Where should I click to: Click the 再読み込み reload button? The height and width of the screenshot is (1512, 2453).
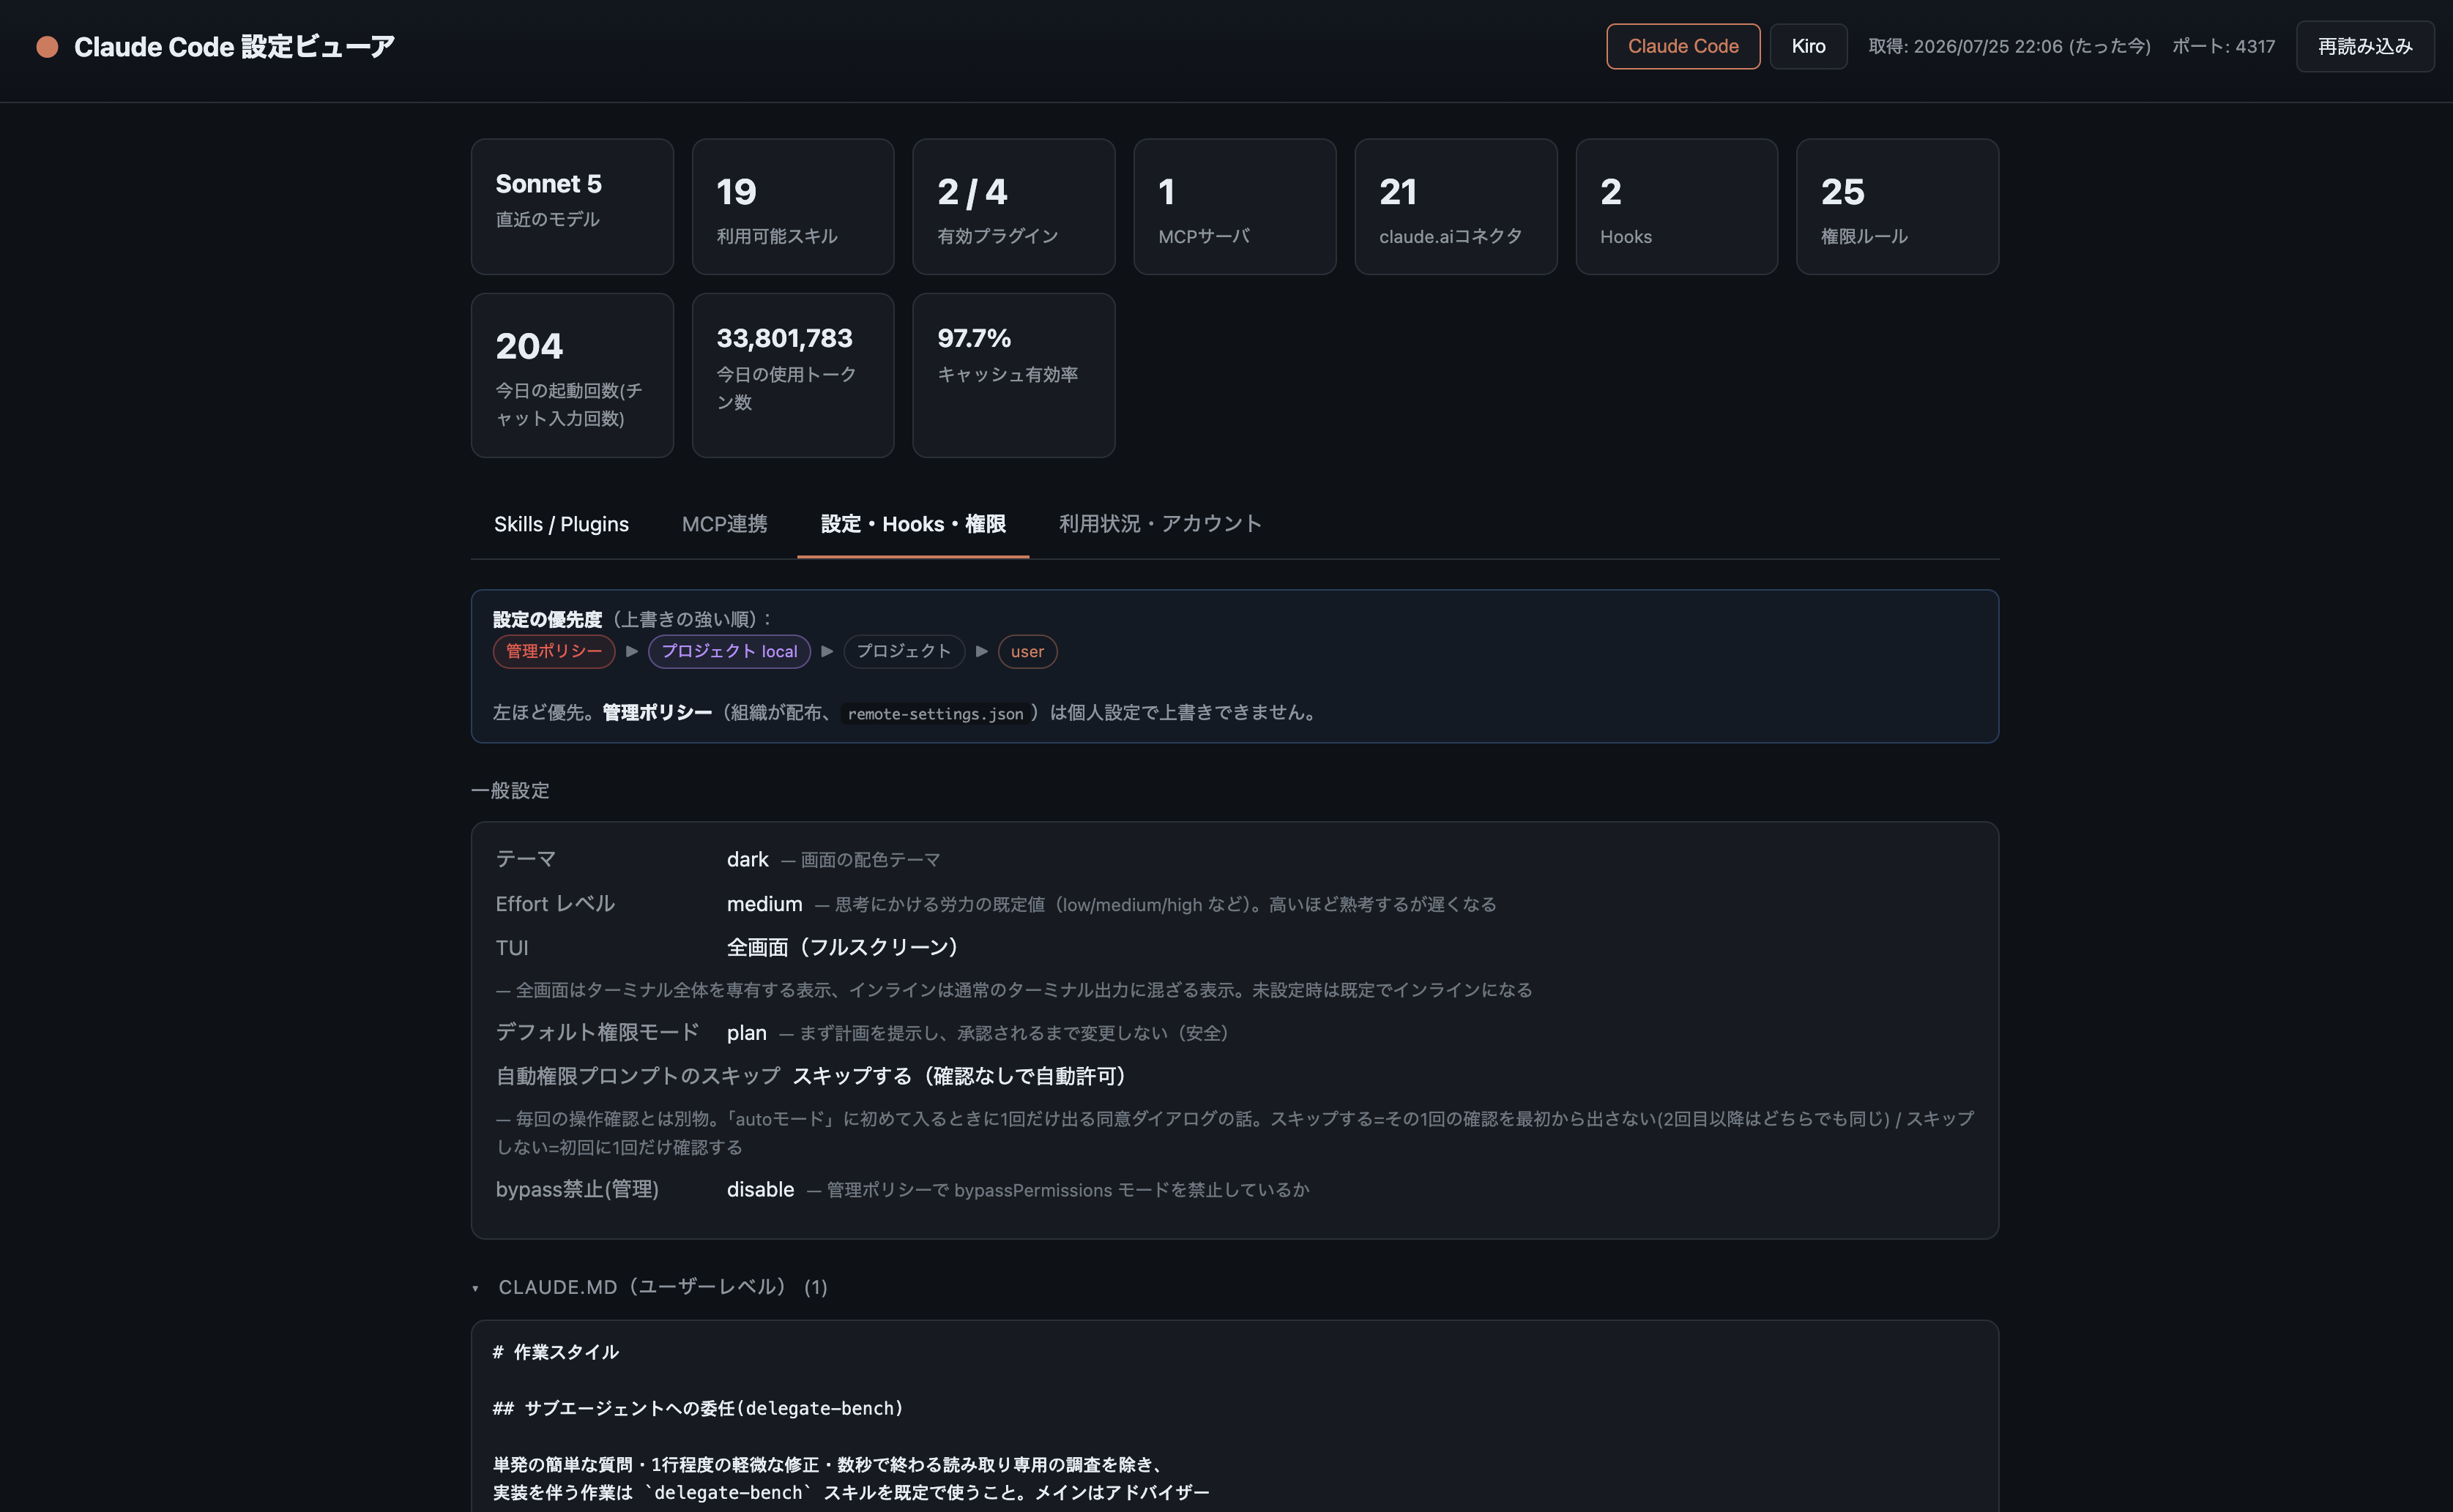click(2365, 46)
